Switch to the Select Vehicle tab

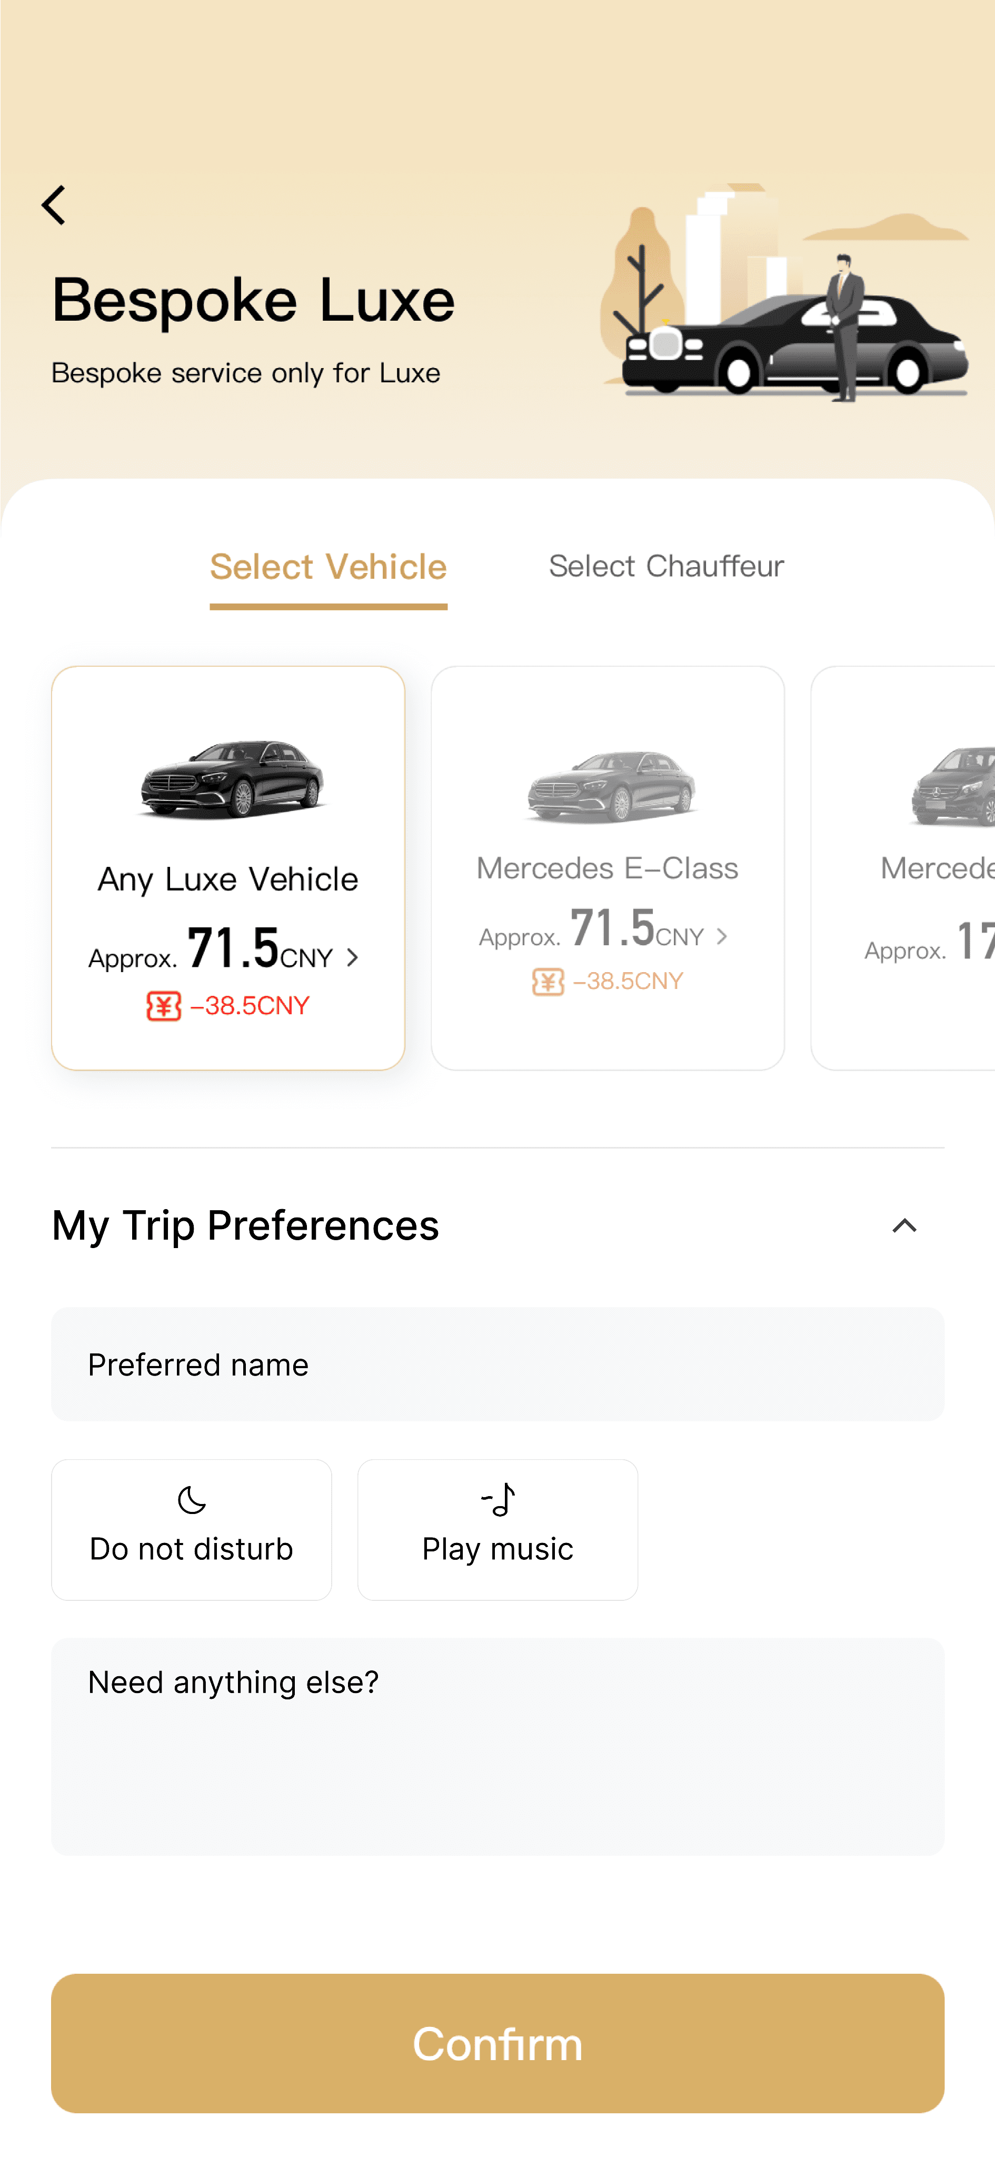(x=328, y=567)
